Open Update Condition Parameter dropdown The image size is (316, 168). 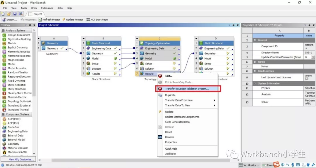pyautogui.click(x=313, y=57)
